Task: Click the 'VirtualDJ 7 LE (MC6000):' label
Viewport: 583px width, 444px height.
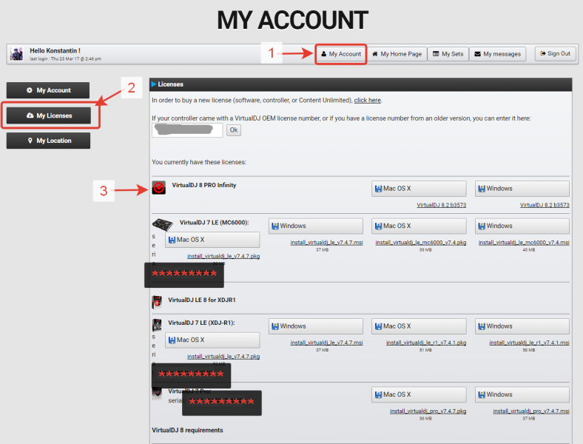Action: tap(215, 223)
